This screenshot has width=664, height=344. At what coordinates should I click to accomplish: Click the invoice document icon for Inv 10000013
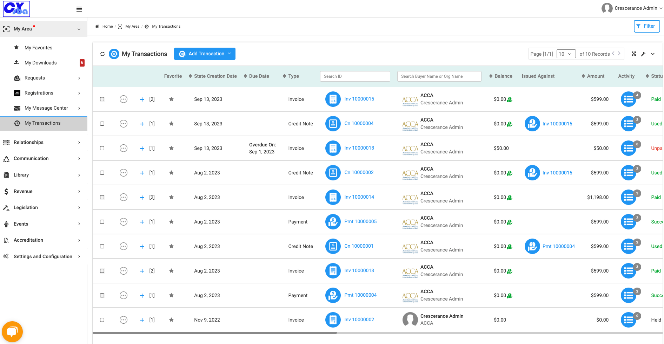click(333, 271)
